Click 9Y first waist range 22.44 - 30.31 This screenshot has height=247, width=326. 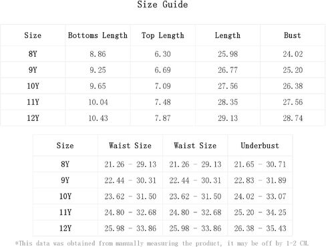[x=130, y=180]
